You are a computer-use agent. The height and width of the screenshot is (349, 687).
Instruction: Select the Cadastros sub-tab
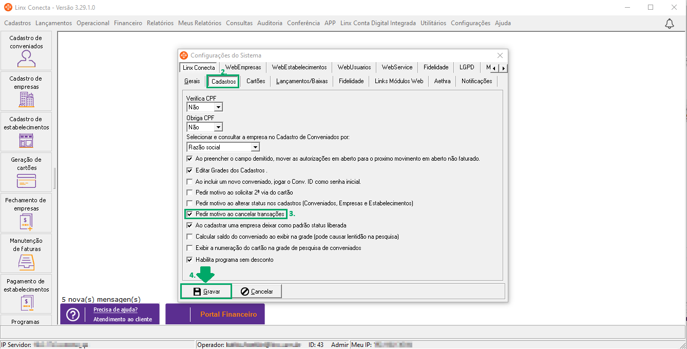coord(223,82)
